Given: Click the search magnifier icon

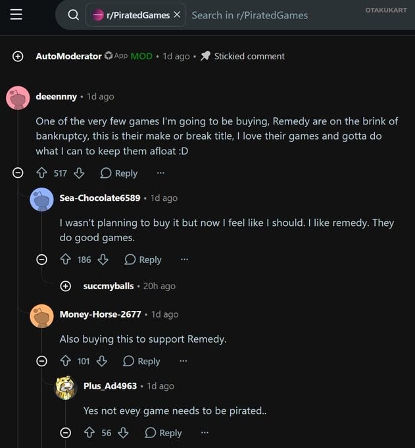Looking at the screenshot, I should coord(73,15).
